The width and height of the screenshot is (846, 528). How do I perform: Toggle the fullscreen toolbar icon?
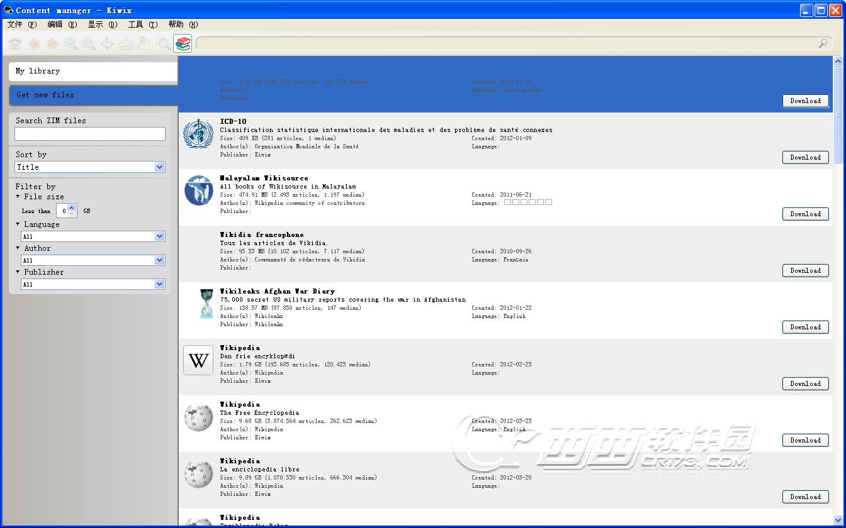[107, 43]
